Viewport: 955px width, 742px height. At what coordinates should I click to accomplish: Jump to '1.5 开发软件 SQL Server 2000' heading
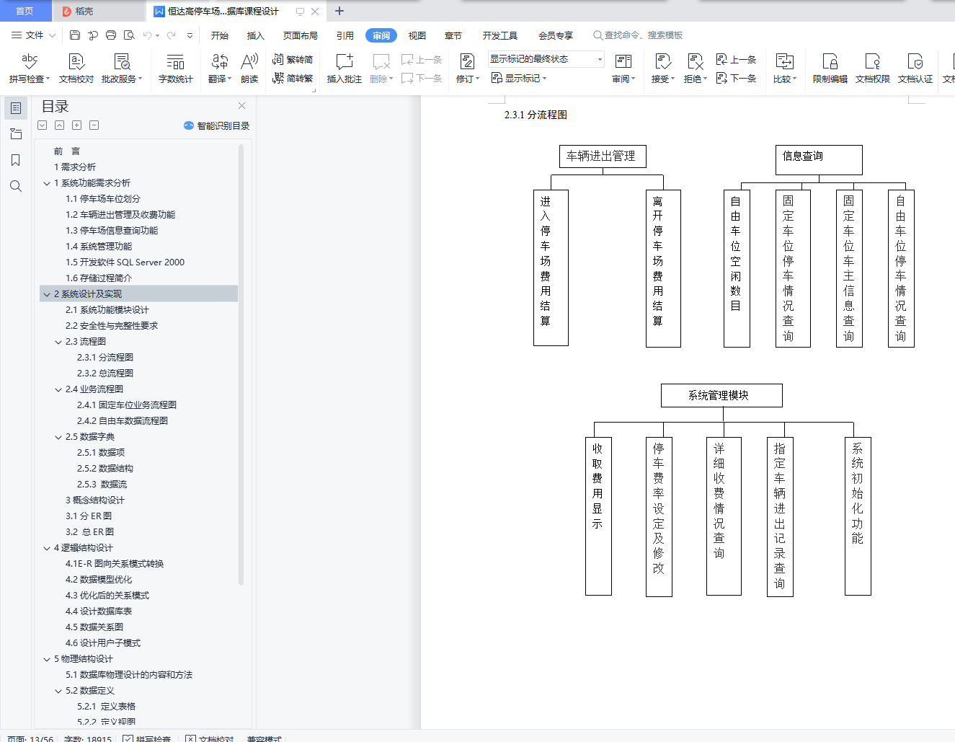point(125,262)
